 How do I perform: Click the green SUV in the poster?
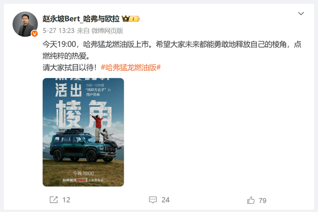pyautogui.click(x=83, y=145)
